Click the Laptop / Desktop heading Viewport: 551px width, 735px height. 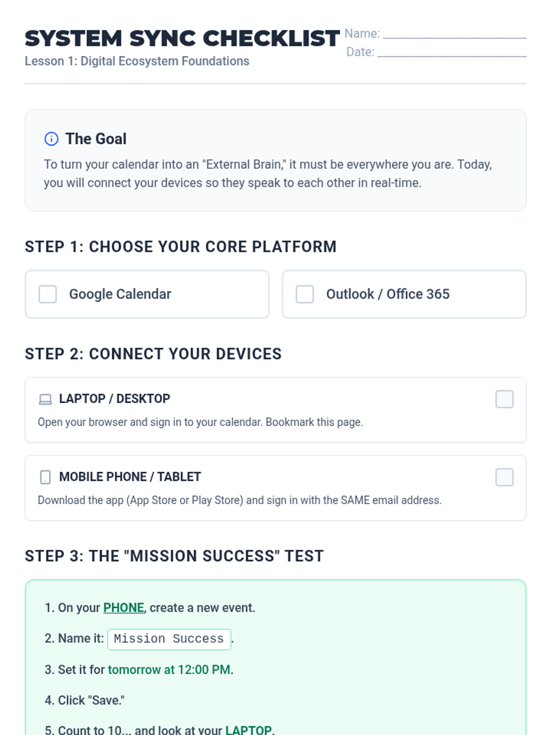pyautogui.click(x=115, y=399)
